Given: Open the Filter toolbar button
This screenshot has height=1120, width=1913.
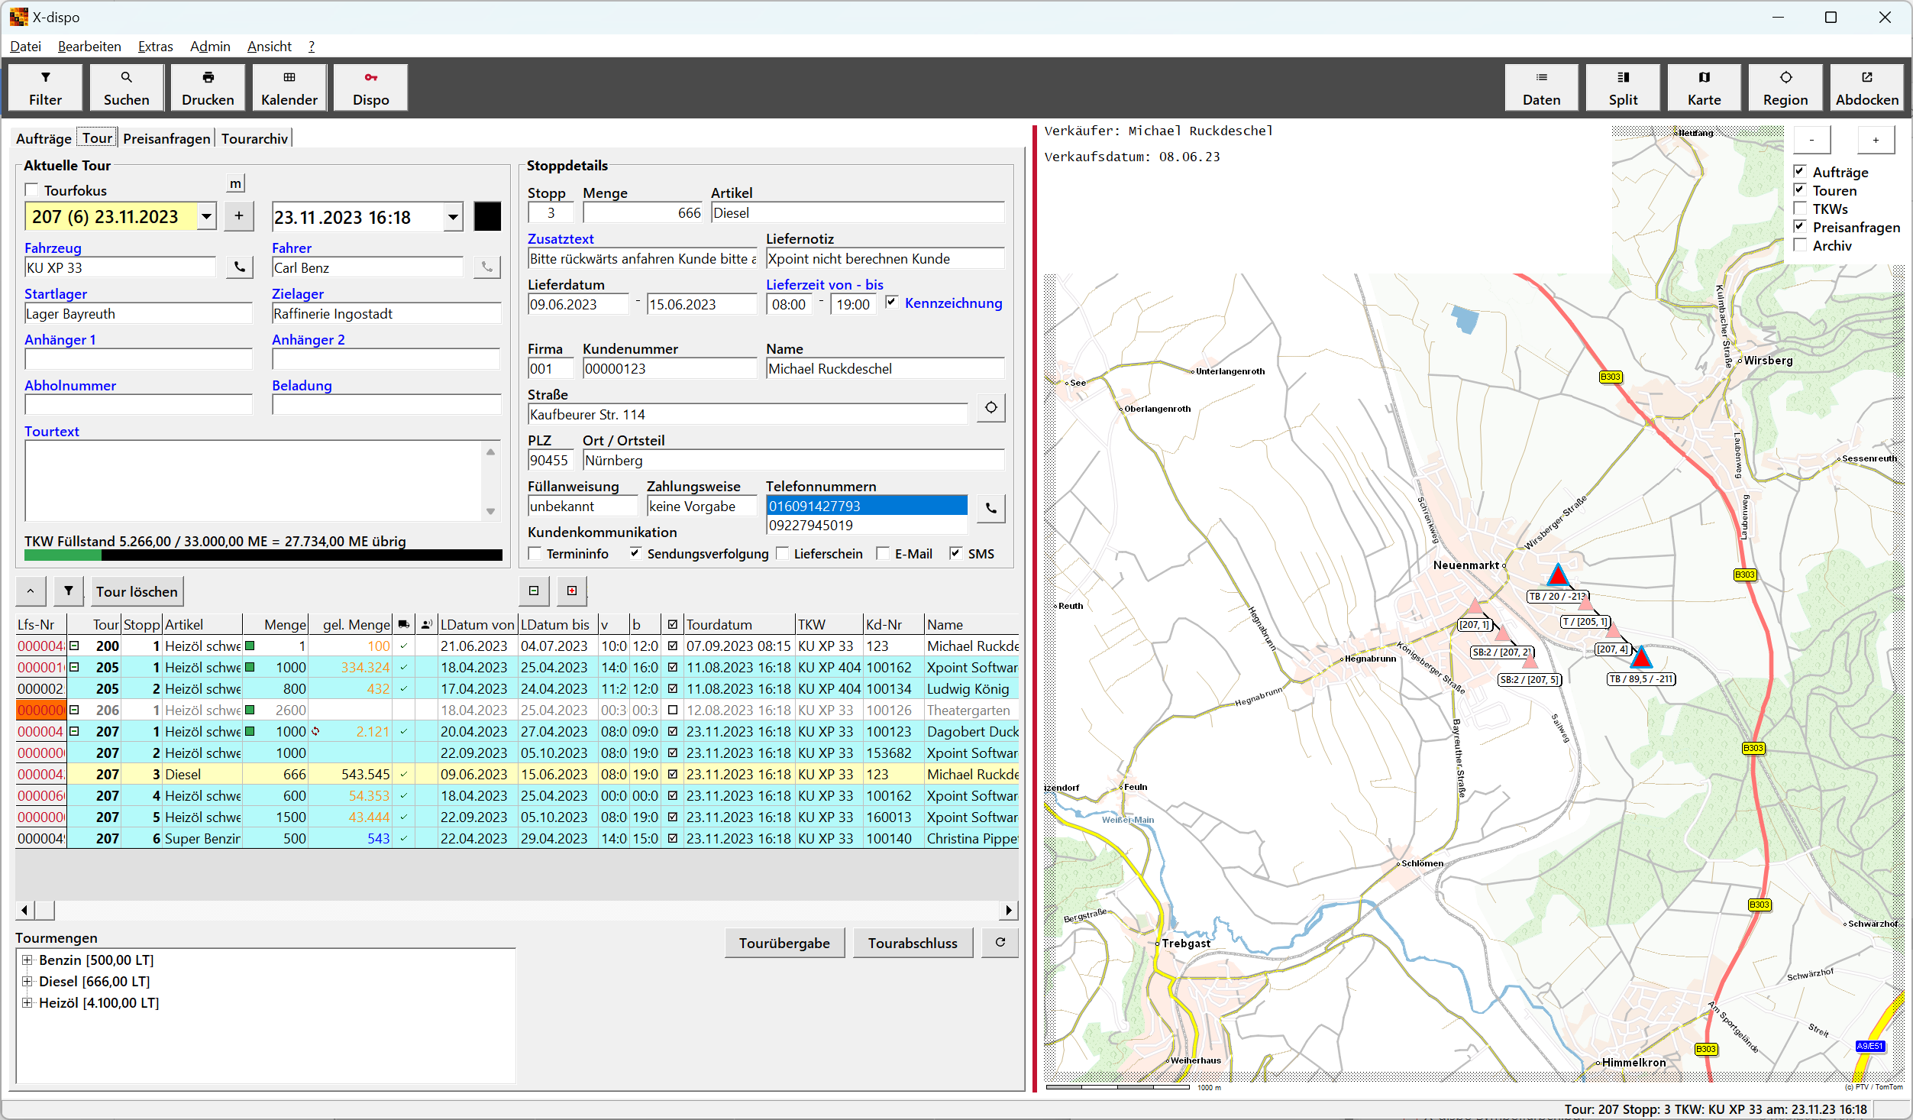Looking at the screenshot, I should click(x=46, y=88).
